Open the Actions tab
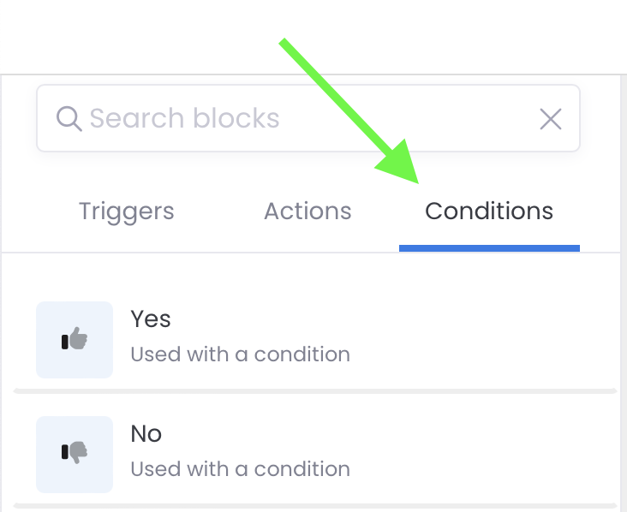 click(x=308, y=211)
